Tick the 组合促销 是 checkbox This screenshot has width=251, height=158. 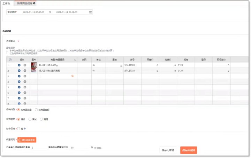(x=19, y=128)
